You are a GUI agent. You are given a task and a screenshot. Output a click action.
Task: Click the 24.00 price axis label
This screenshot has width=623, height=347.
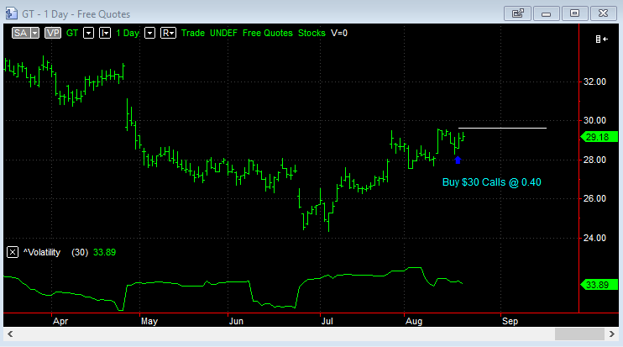point(594,238)
